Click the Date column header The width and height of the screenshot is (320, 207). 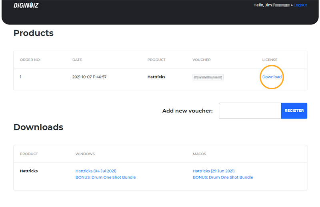pyautogui.click(x=77, y=60)
